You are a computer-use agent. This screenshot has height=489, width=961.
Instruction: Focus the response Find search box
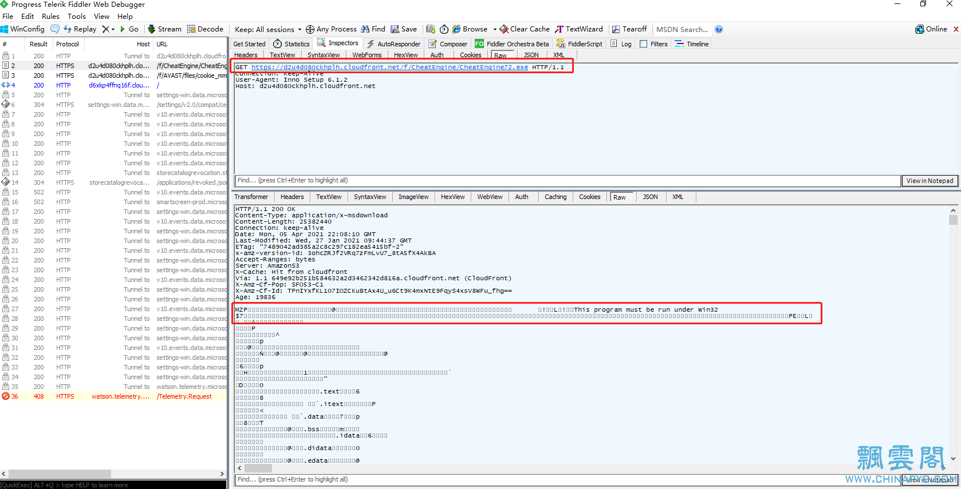pos(567,480)
